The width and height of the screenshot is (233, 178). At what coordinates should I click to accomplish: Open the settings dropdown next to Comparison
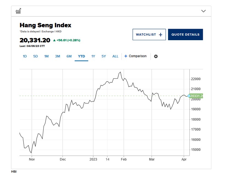click(156, 56)
